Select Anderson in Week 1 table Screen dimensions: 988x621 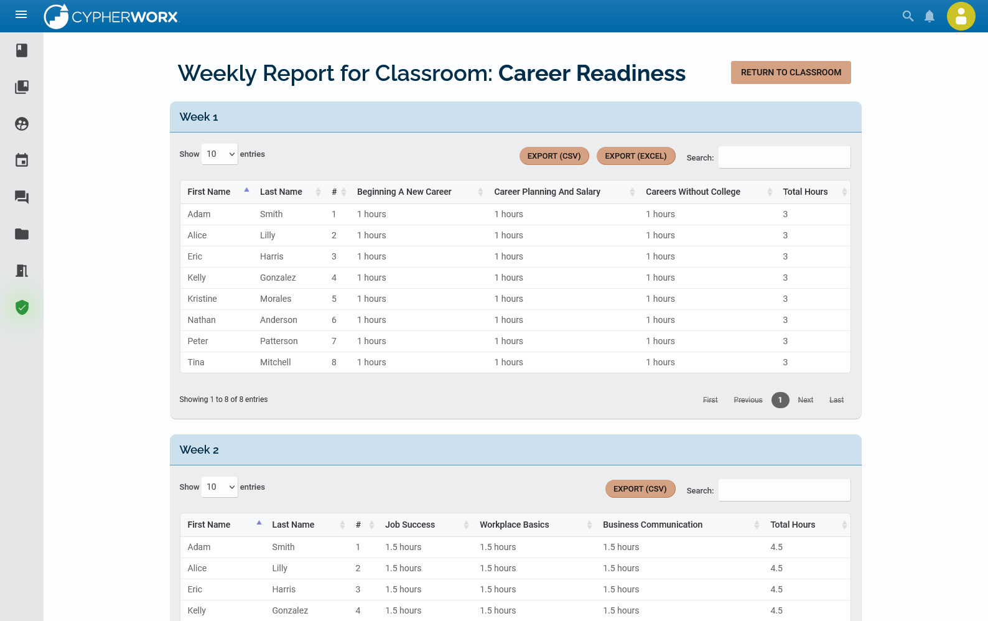click(279, 320)
